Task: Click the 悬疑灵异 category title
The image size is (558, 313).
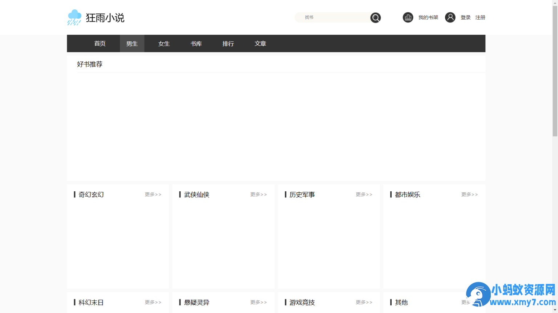Action: pyautogui.click(x=197, y=302)
